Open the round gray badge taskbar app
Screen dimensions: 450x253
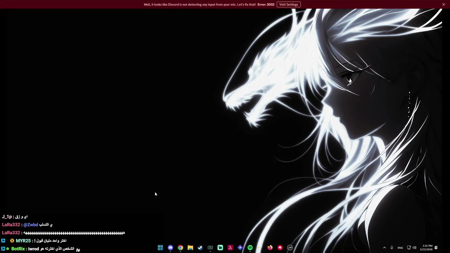click(290, 248)
